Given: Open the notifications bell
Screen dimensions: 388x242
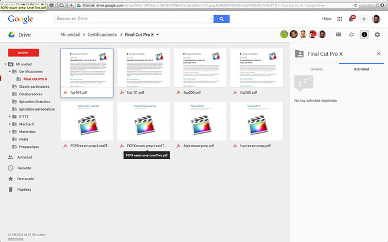Looking at the screenshot, I should pyautogui.click(x=351, y=19).
